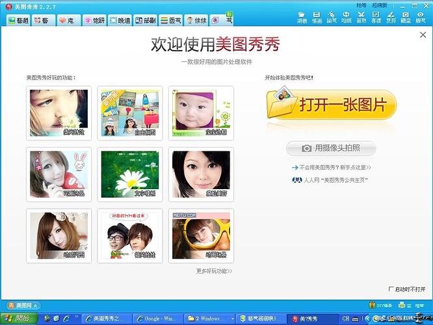Click the tag-shaped toolbar icon
This screenshot has width=433, height=325.
pyautogui.click(x=332, y=18)
